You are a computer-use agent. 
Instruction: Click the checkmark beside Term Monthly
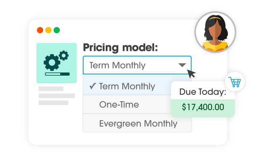click(x=92, y=86)
